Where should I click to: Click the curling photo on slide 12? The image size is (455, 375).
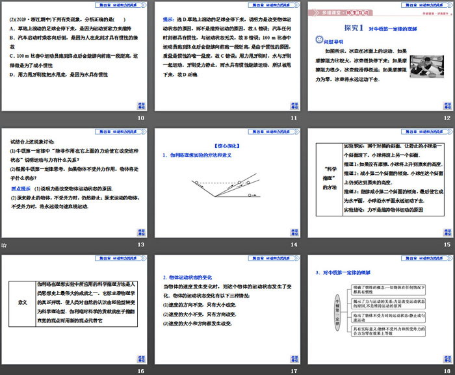coord(426,66)
